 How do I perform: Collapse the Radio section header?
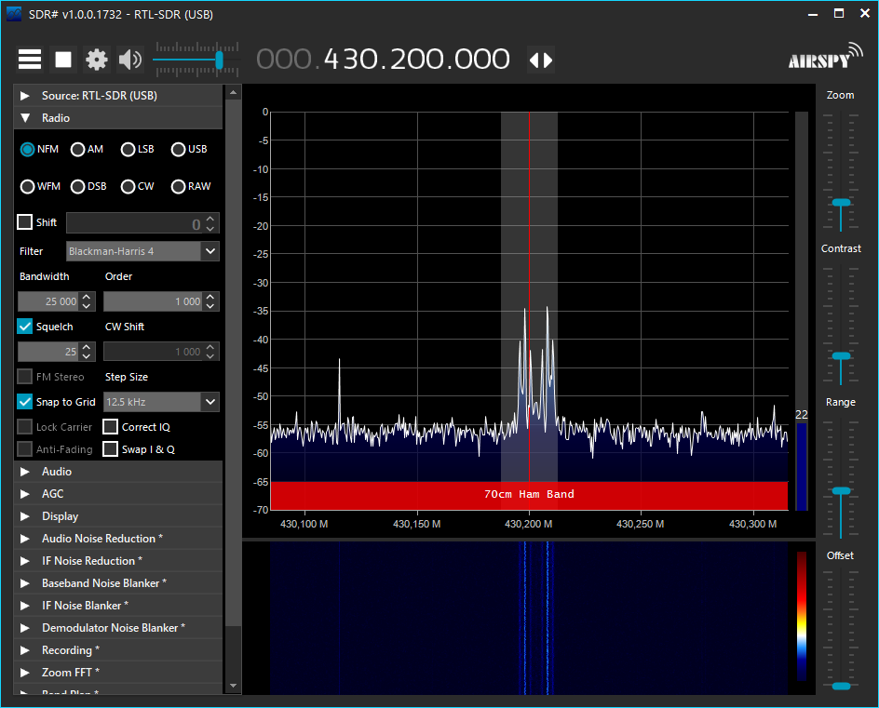(56, 118)
